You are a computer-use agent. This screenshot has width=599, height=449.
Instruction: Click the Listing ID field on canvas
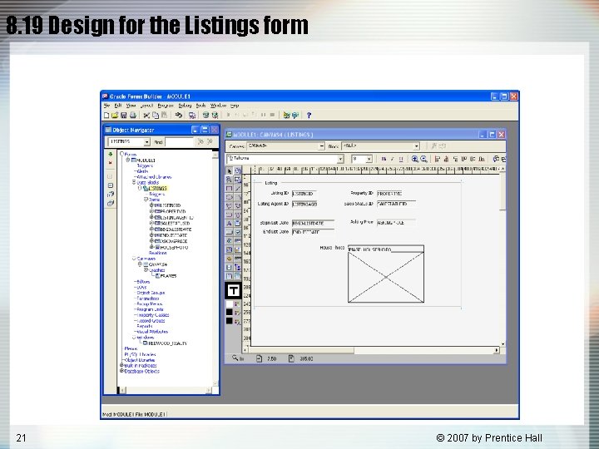(304, 194)
